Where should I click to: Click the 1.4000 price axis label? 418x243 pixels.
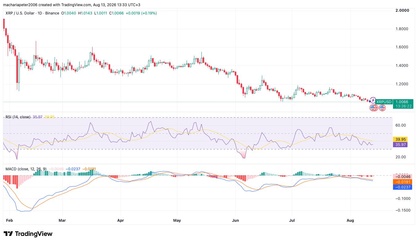(402, 66)
